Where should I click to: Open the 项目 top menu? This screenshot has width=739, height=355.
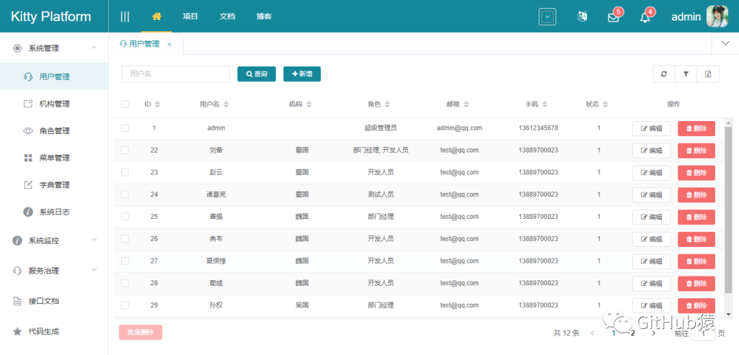[x=190, y=16]
